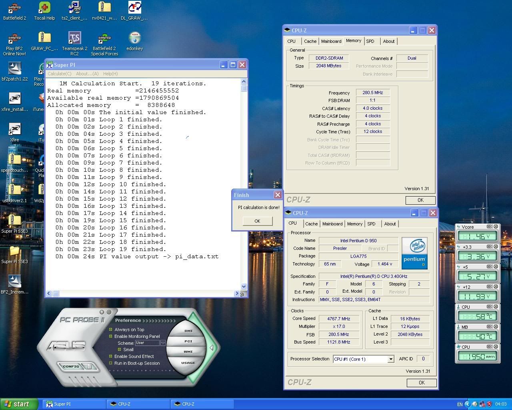512x410 pixels.
Task: Click the memory Frequency 280.5 MHz field
Action: pyautogui.click(x=373, y=92)
